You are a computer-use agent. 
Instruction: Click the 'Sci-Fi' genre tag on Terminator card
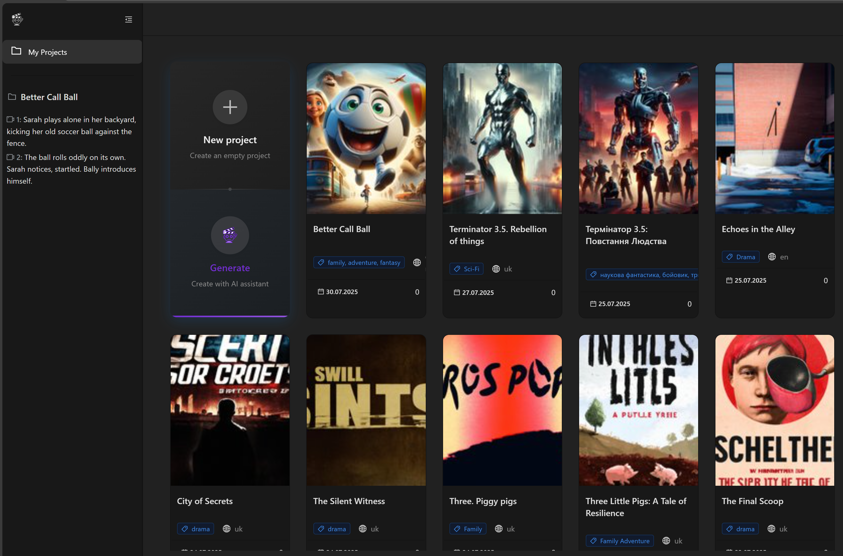466,269
